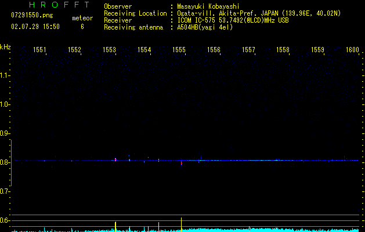Click the timestamp 02.07.29 15:50
Image resolution: width=365 pixels, height=232 pixels.
pos(35,27)
